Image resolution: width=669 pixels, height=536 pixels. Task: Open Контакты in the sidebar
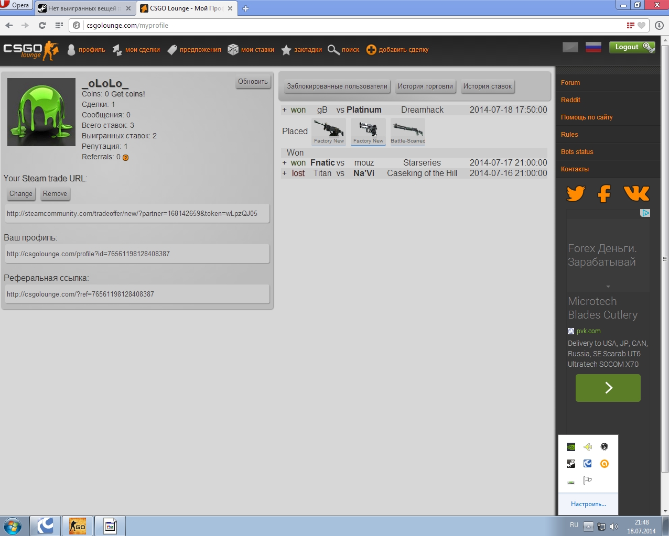[575, 169]
